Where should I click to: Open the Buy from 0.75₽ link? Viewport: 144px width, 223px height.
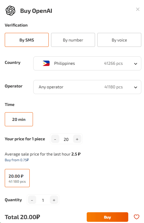point(17,160)
